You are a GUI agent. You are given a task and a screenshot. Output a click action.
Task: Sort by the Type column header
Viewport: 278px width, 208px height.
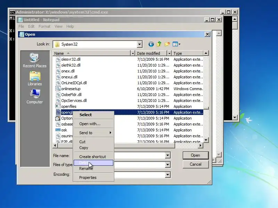click(x=188, y=53)
